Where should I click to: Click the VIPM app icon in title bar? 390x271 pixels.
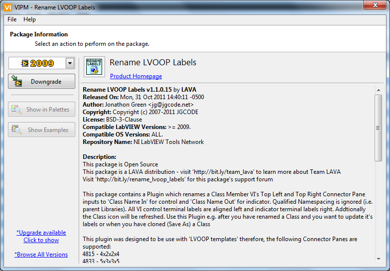(x=8, y=7)
